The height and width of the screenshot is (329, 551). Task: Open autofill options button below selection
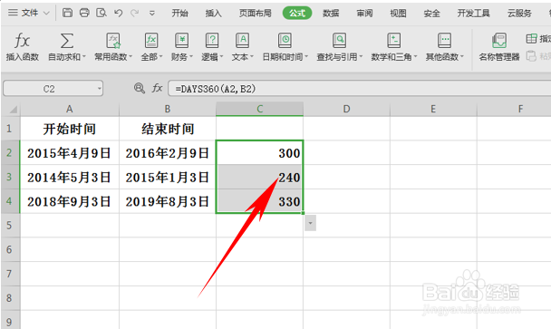point(310,223)
